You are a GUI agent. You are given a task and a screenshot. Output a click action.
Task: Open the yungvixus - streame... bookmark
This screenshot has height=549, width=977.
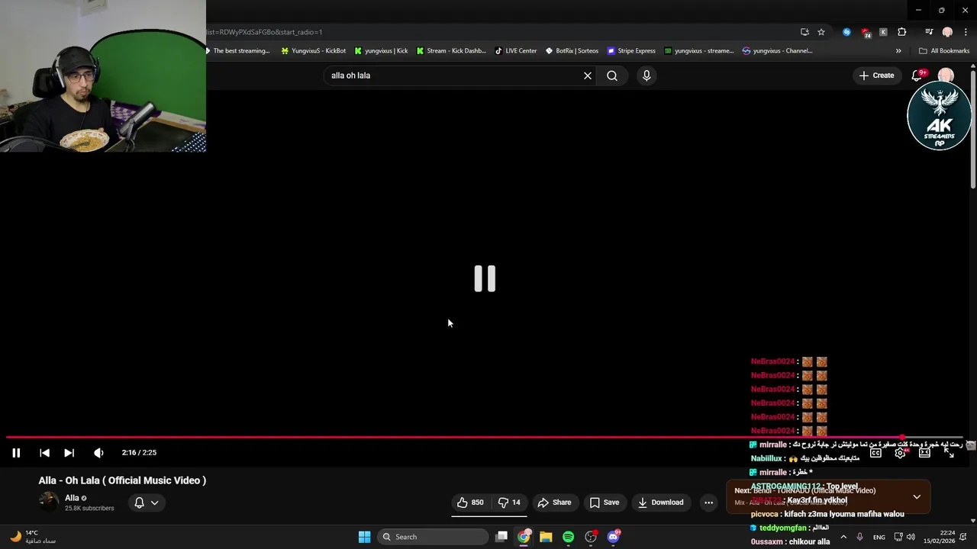click(699, 51)
